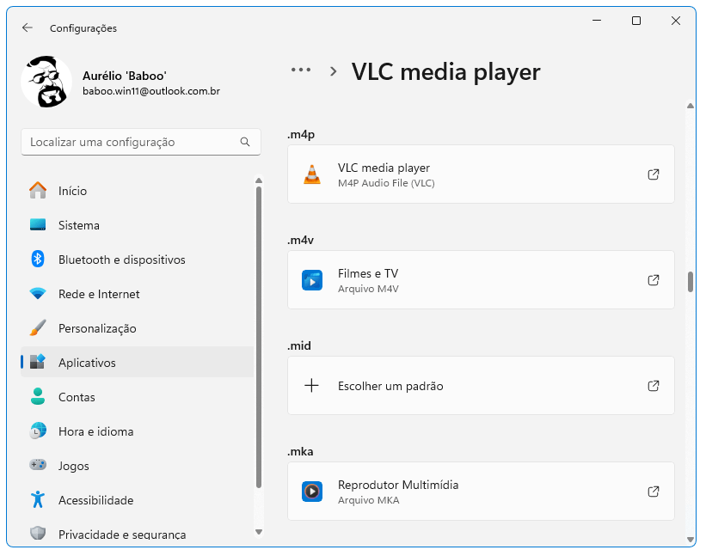
Task: Go to Sistema settings
Action: (x=138, y=225)
